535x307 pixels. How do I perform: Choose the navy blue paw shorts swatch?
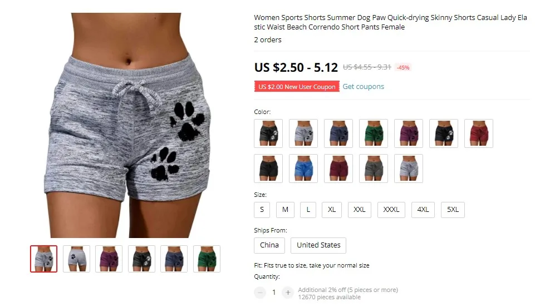pyautogui.click(x=338, y=133)
